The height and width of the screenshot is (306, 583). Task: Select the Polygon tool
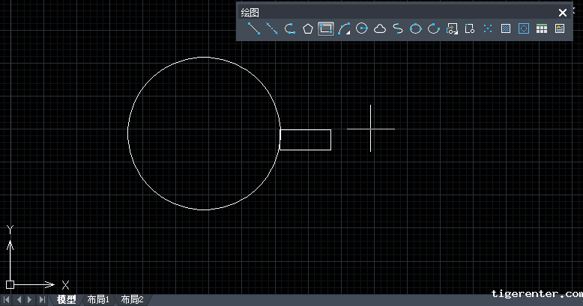[x=308, y=29]
